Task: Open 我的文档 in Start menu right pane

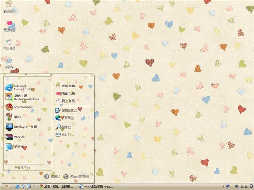Action: (65, 86)
